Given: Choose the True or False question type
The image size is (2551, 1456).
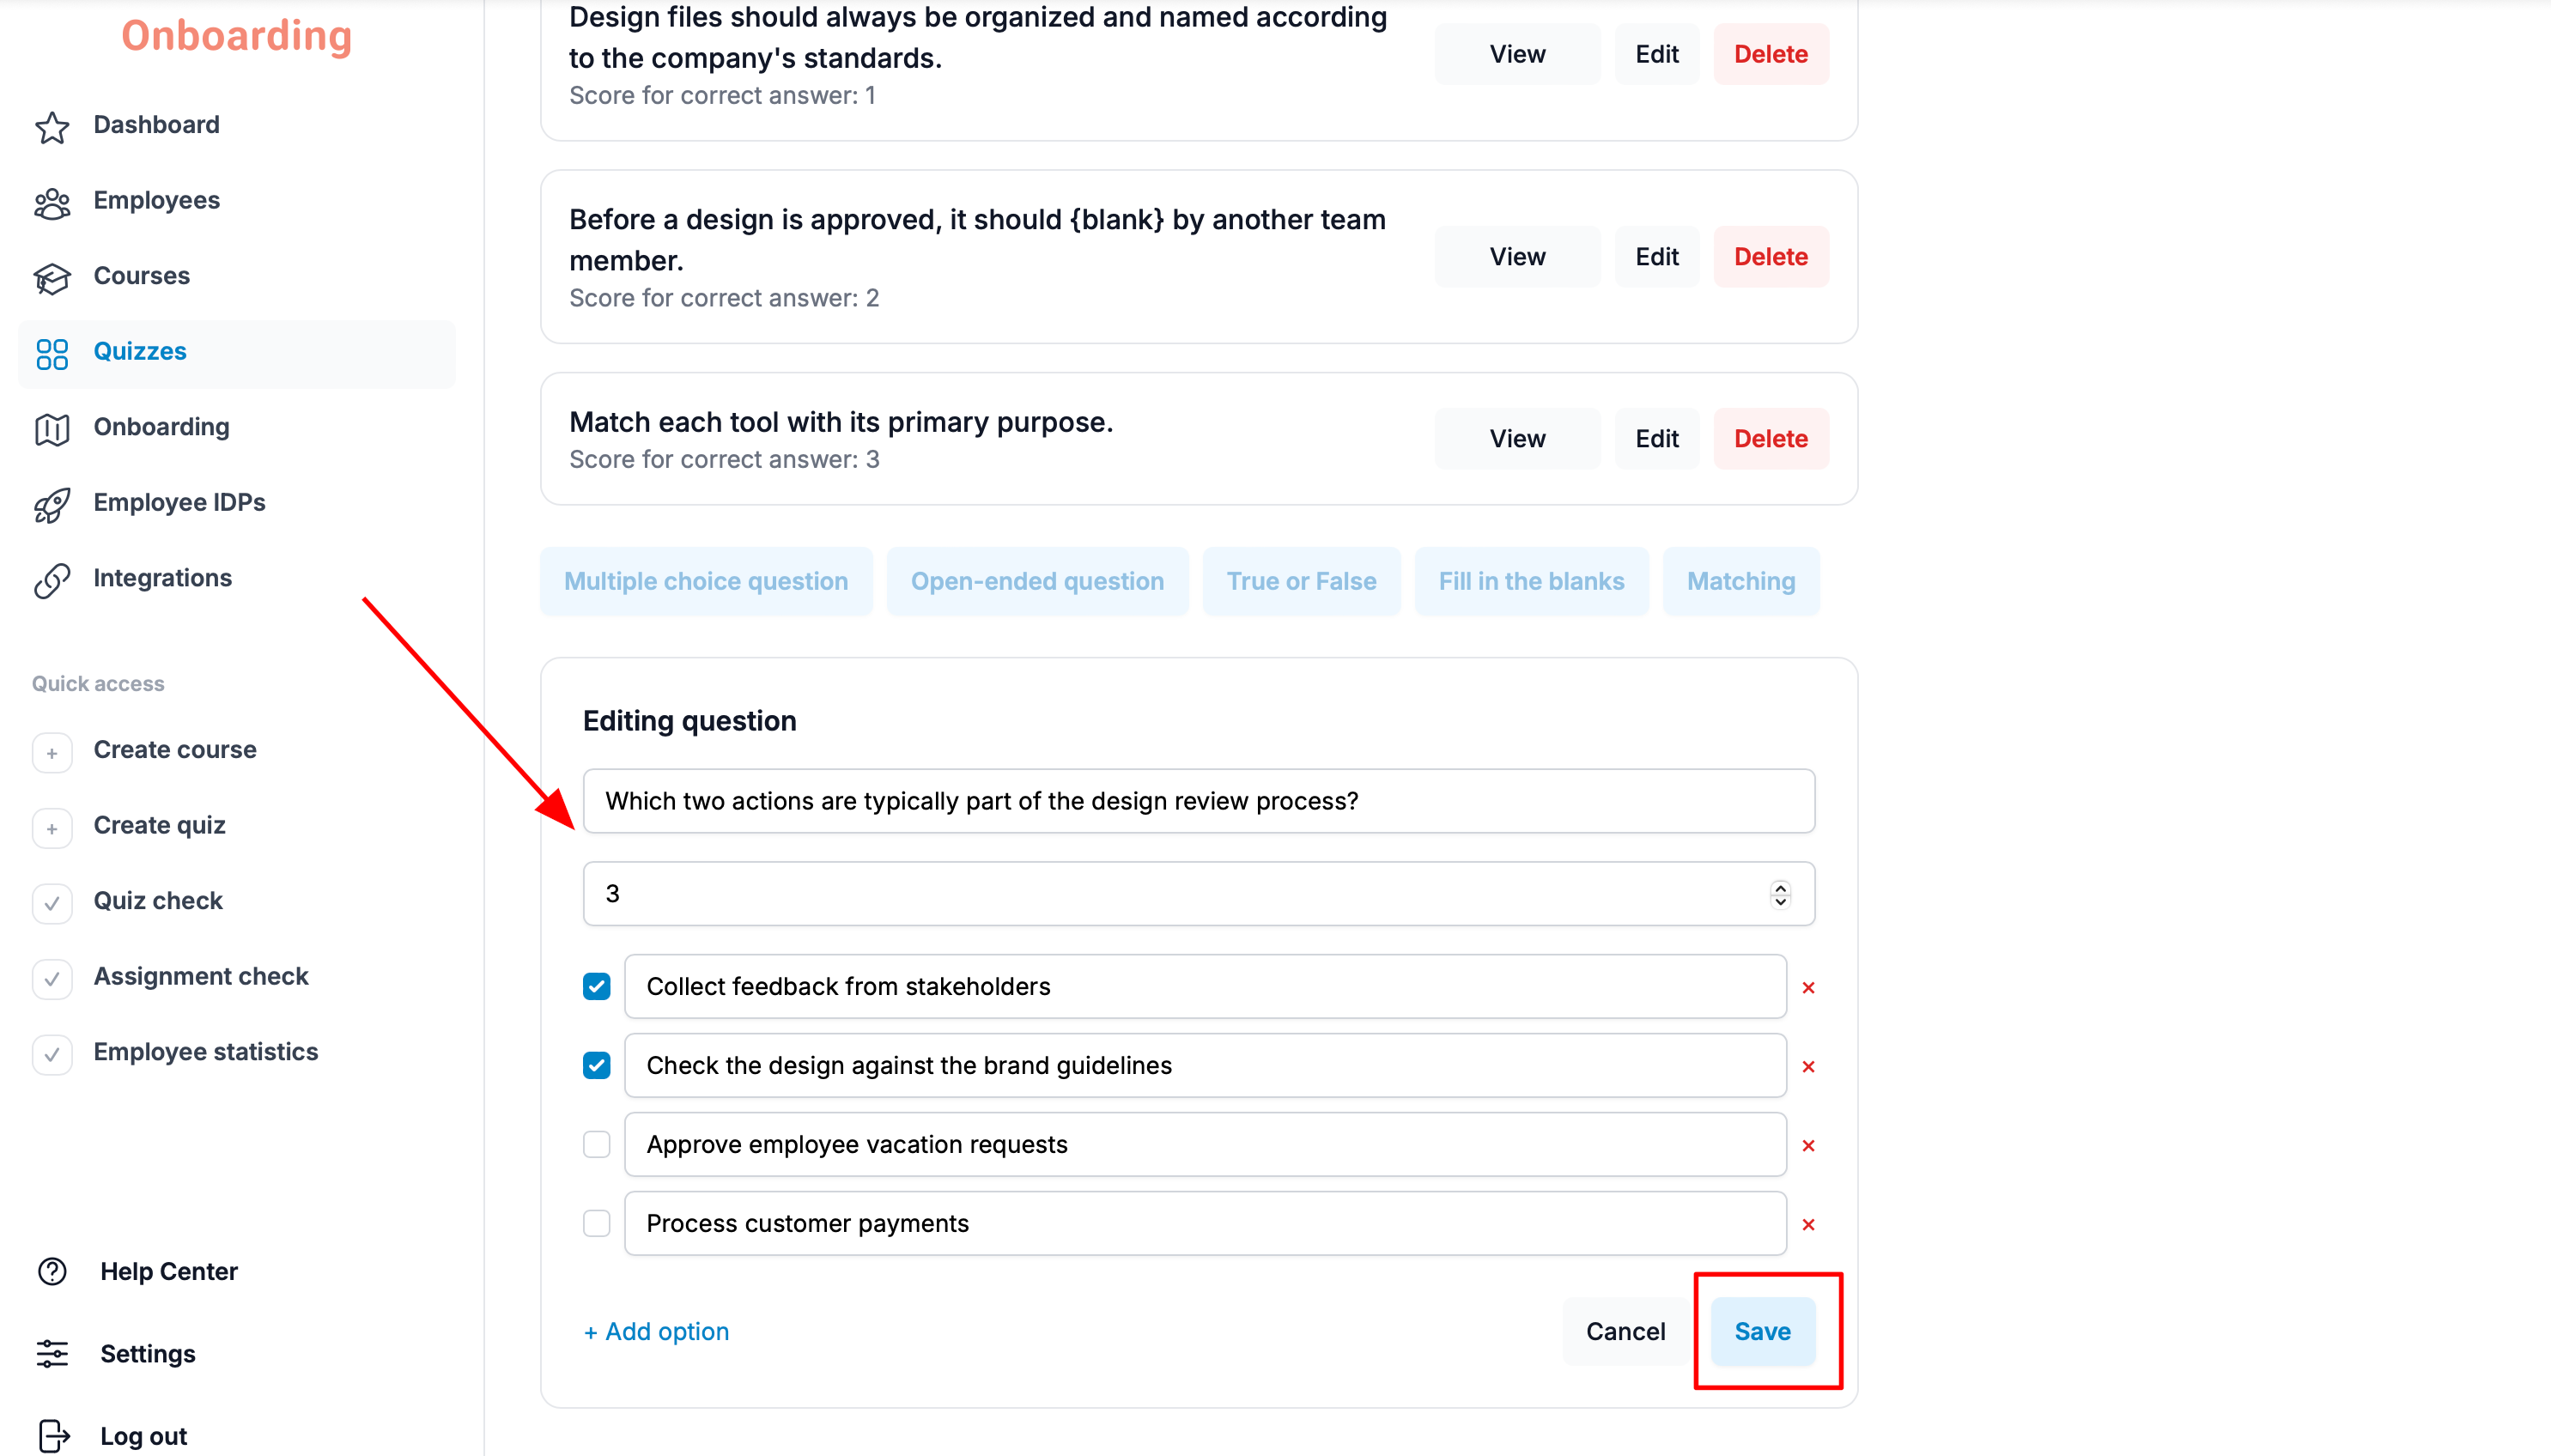Looking at the screenshot, I should pyautogui.click(x=1301, y=581).
